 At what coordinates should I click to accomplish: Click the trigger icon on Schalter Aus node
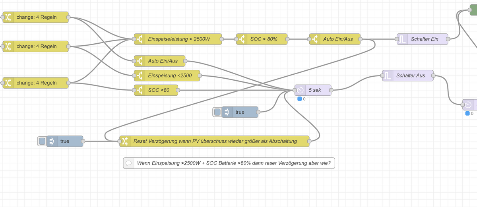coord(388,75)
